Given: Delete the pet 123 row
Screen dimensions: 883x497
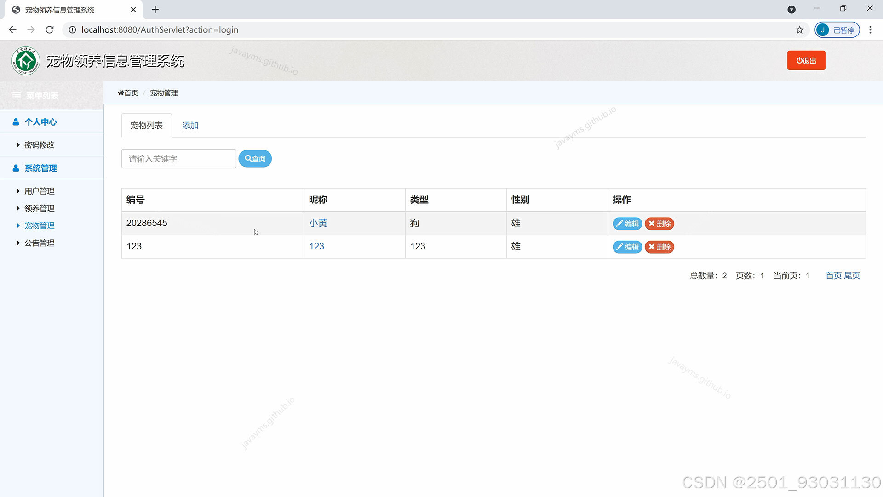Looking at the screenshot, I should point(659,247).
